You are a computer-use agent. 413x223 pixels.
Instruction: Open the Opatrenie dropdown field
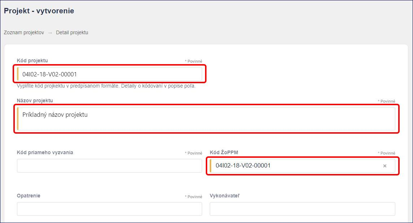(x=110, y=209)
